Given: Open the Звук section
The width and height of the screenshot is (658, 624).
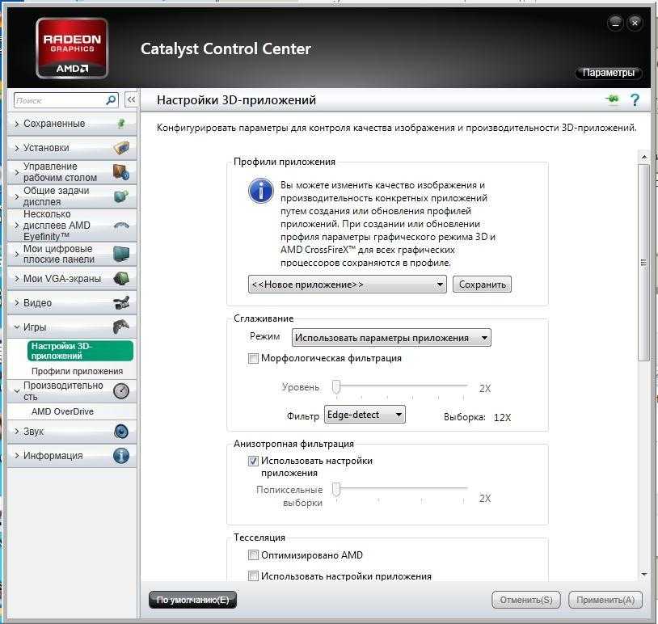Looking at the screenshot, I should (x=72, y=432).
